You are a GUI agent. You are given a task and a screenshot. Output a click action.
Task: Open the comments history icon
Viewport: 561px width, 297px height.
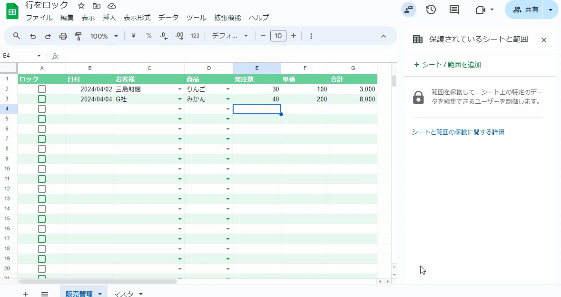454,10
